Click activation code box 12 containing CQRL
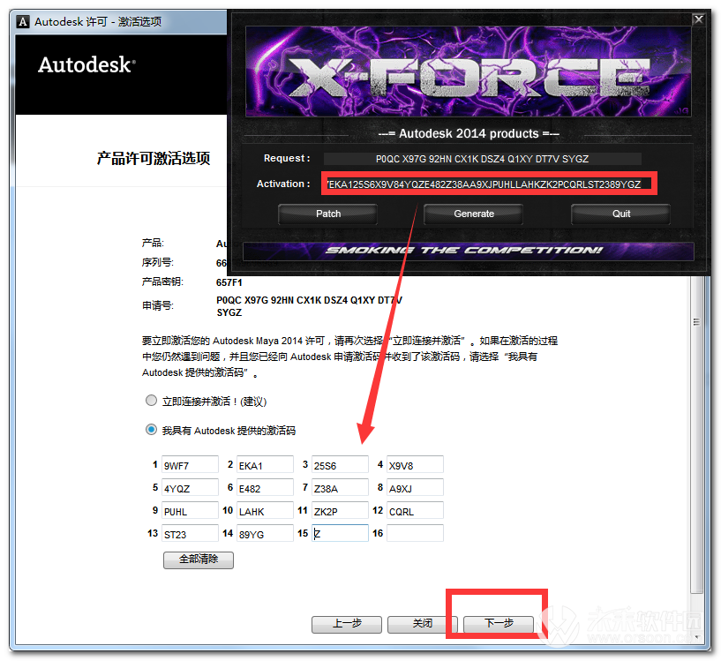This screenshot has width=721, height=661. pos(415,511)
